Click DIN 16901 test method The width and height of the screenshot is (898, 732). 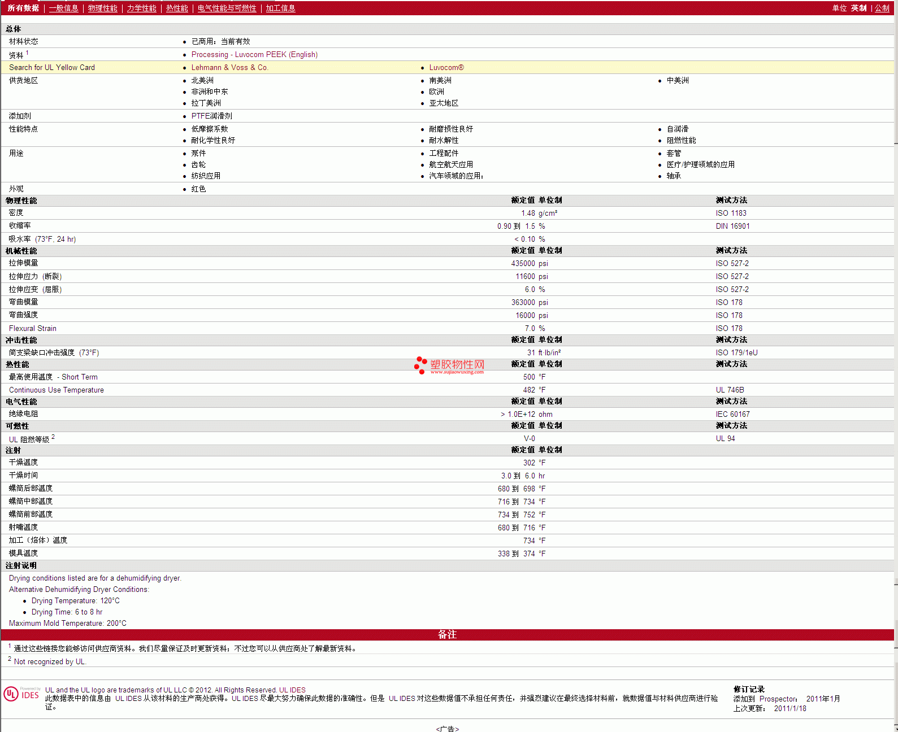[732, 226]
